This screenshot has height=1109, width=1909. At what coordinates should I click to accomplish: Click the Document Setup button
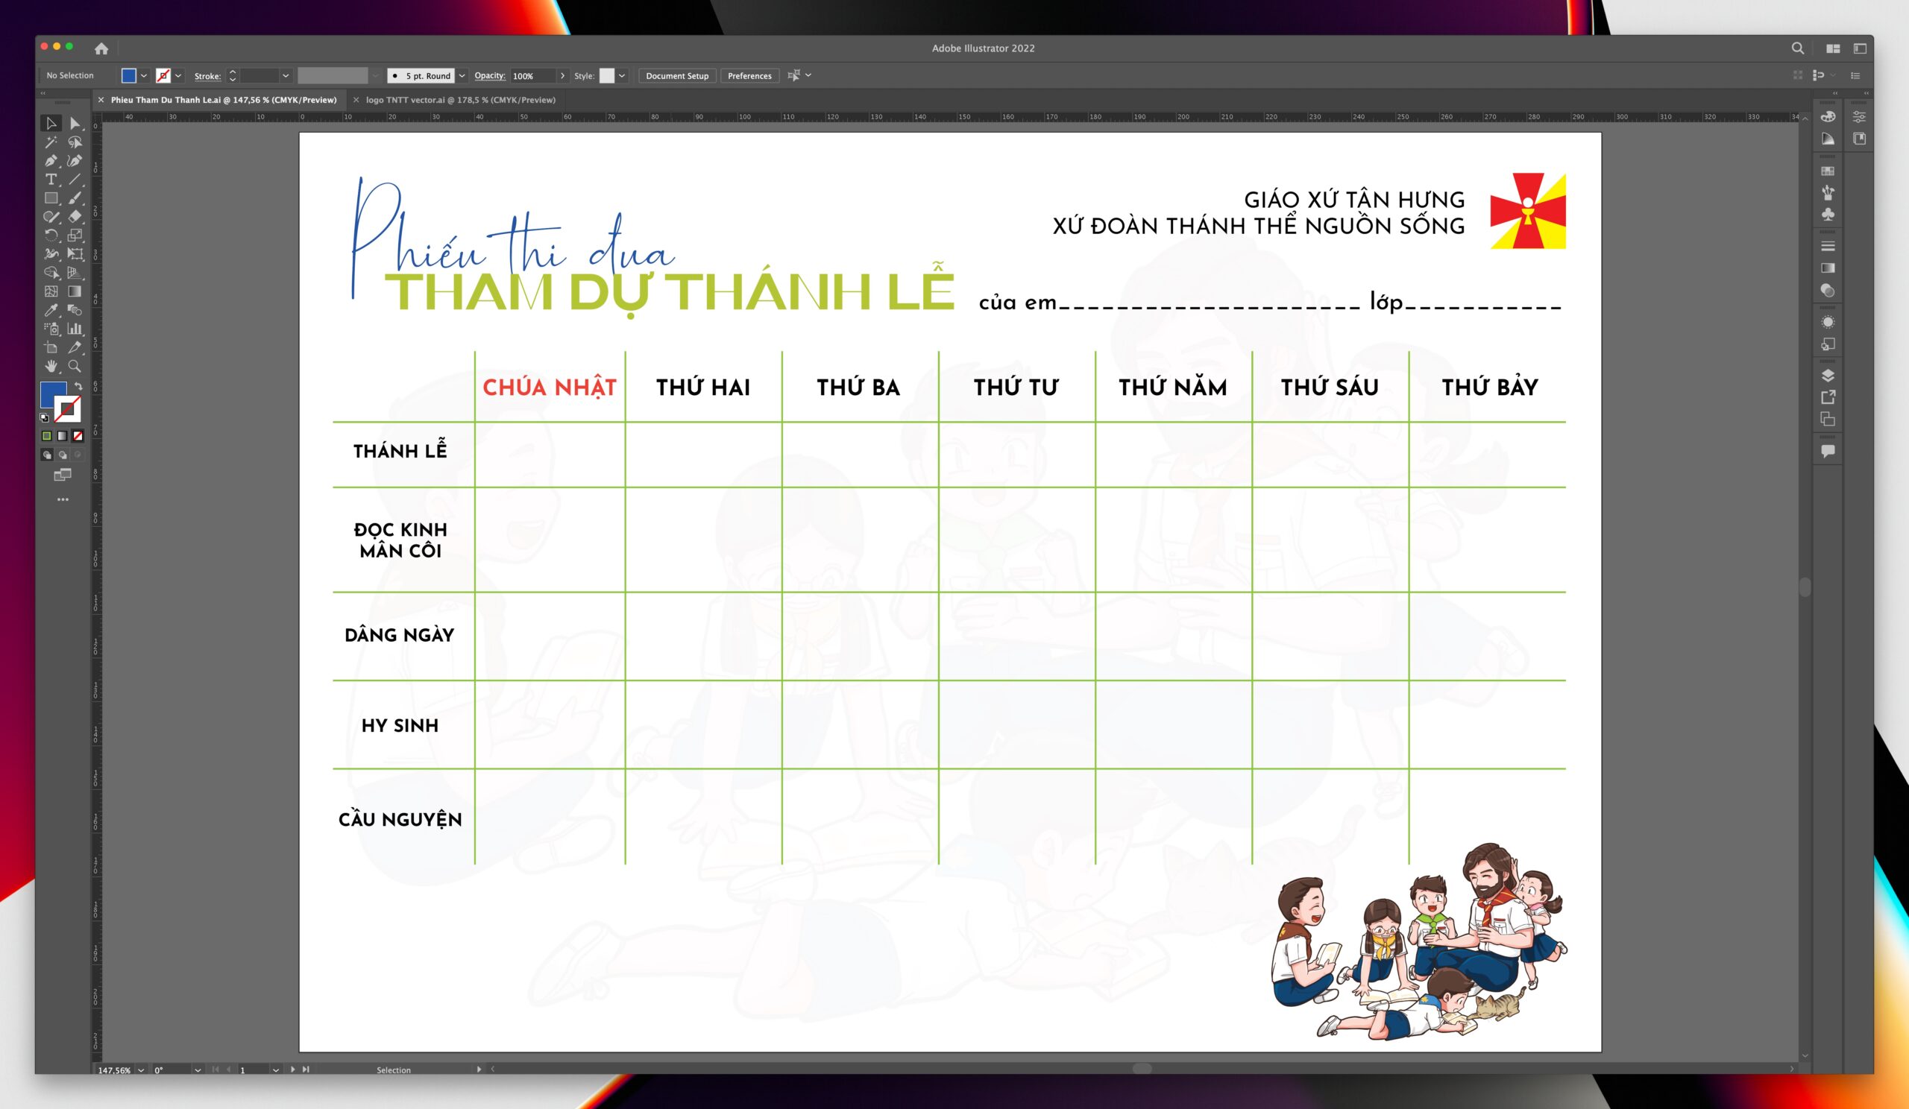point(676,76)
